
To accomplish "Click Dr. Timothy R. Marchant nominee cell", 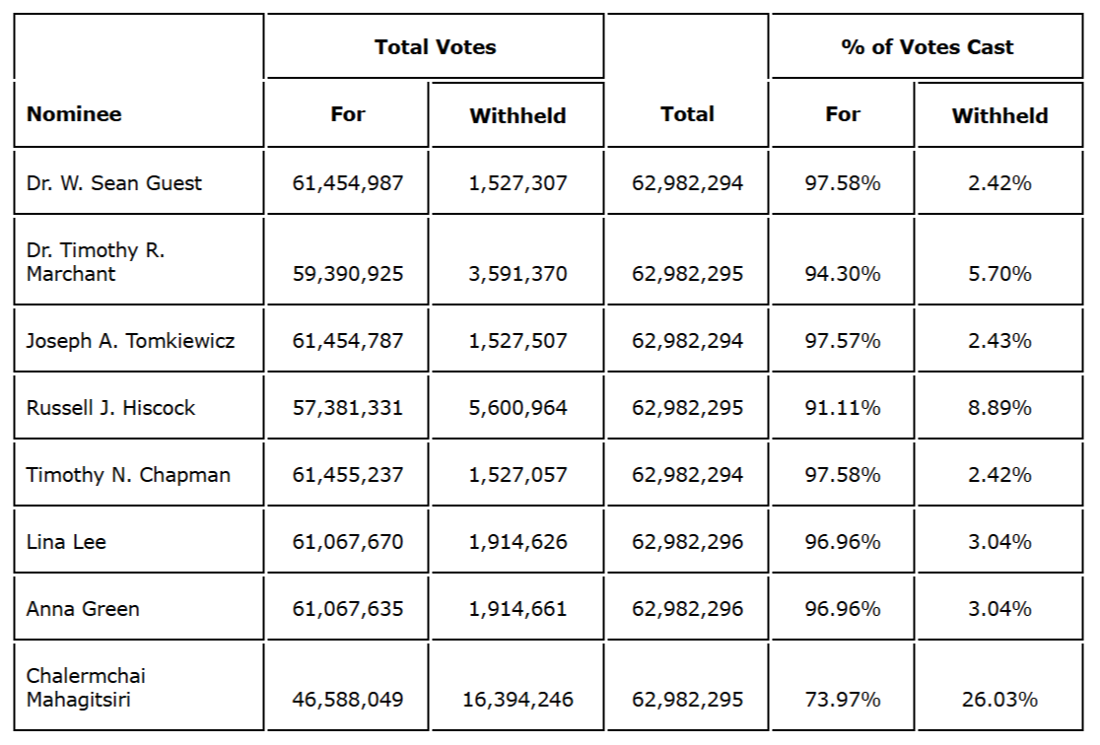I will [139, 261].
